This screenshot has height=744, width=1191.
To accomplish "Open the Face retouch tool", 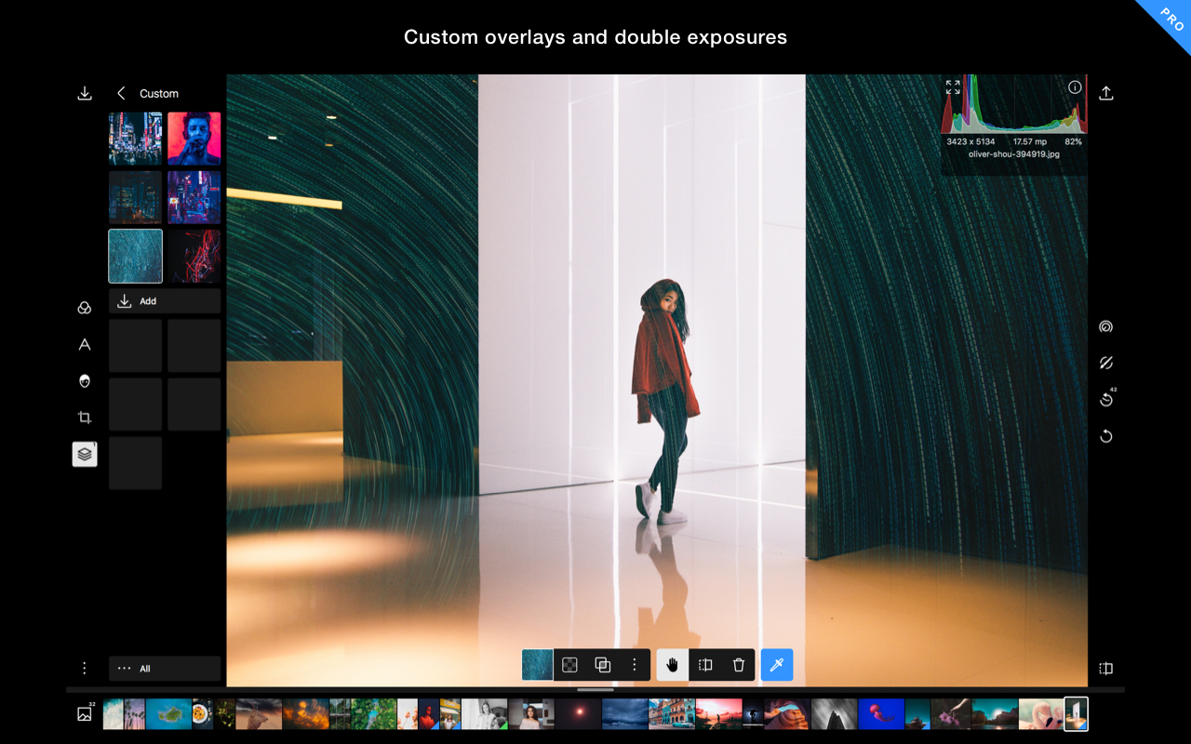I will 85,380.
